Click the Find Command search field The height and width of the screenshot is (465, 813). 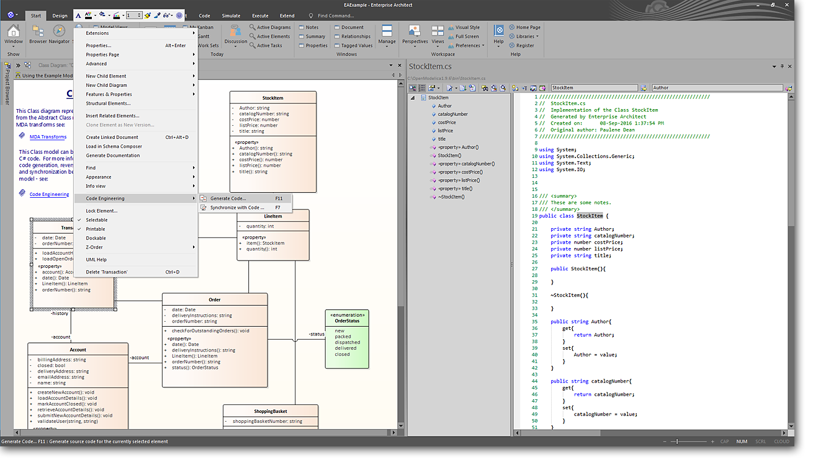coord(335,15)
